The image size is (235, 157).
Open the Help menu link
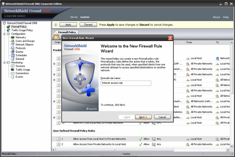pos(226,17)
